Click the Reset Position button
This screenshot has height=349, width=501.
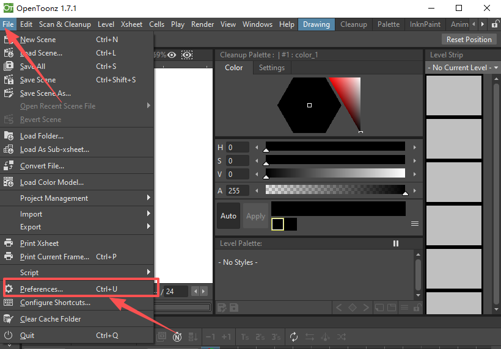[469, 40]
